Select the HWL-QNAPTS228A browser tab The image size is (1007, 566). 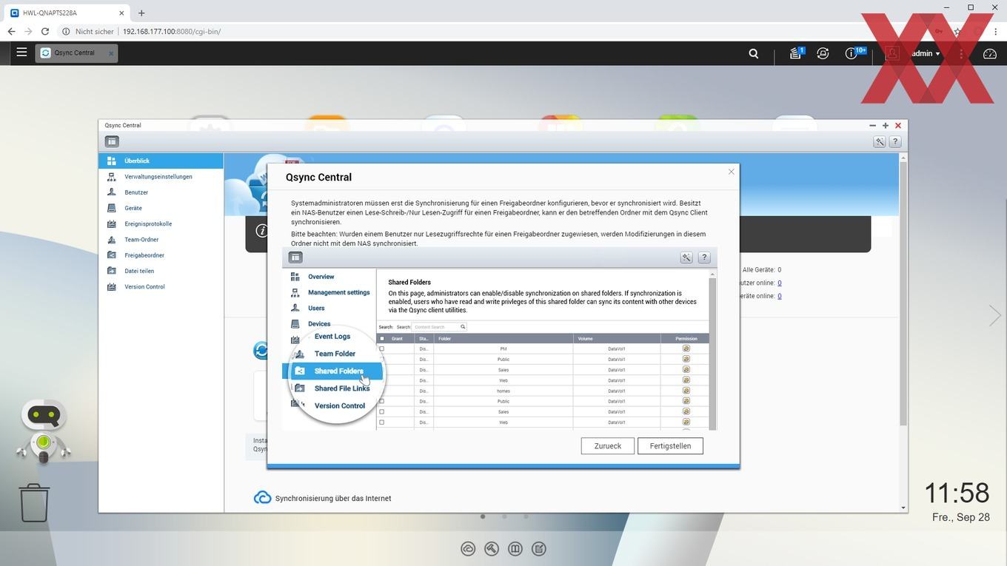point(67,13)
